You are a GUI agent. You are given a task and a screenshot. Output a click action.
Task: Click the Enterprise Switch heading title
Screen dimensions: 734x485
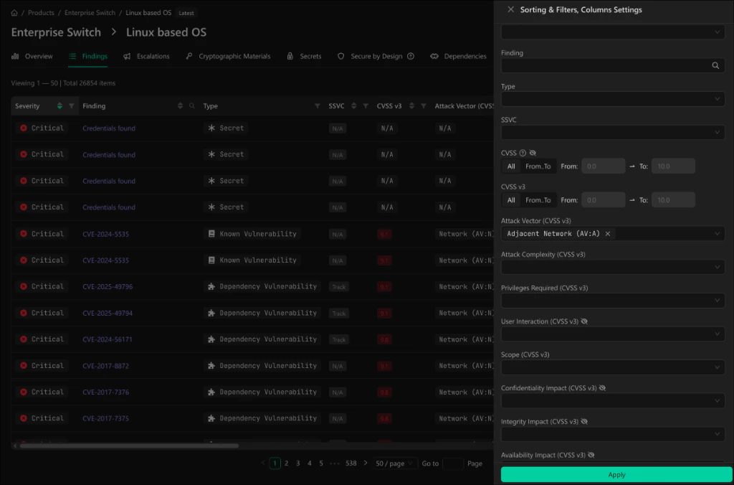[x=56, y=32]
